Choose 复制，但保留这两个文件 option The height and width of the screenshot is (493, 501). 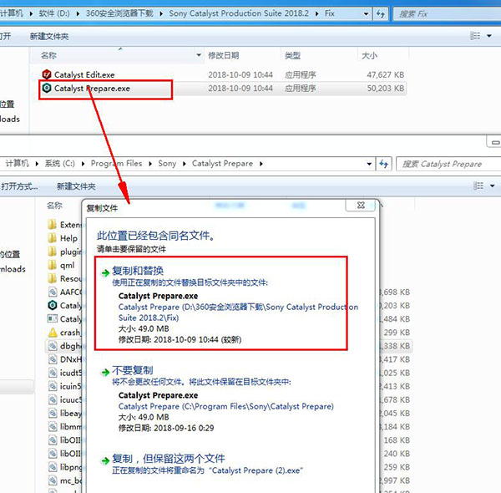169,459
